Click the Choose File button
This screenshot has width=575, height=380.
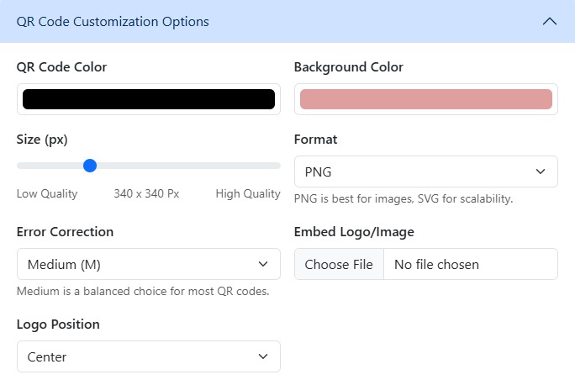pos(339,264)
